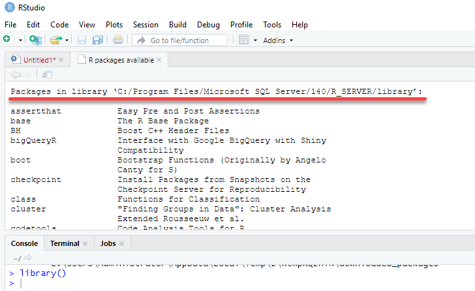Open the Build menu
475x291 pixels.
[177, 25]
